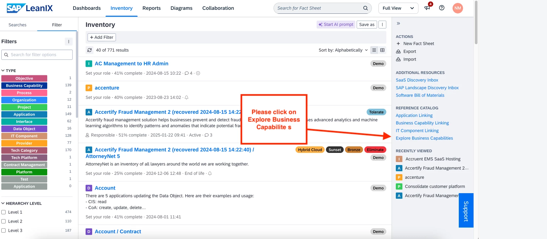The height and width of the screenshot is (239, 547).
Task: Open the Dashboards menu
Action: (87, 8)
